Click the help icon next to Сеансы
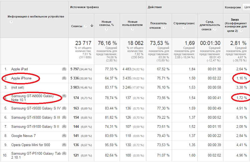This screenshot has width=250, height=162. 86,26
